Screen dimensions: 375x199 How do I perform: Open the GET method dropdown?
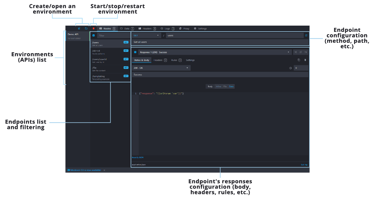(146, 36)
